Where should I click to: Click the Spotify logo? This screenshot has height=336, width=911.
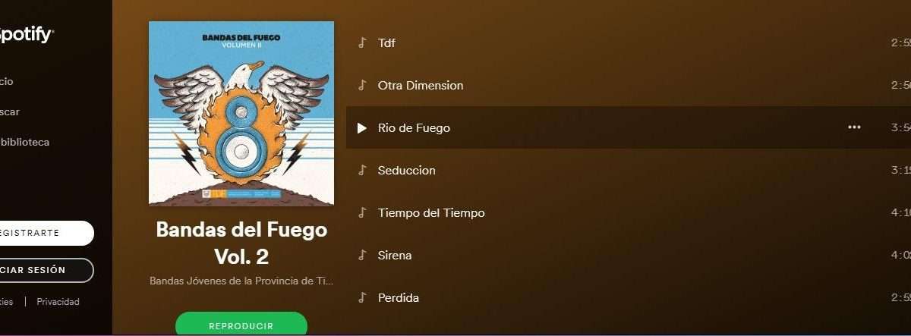click(x=26, y=35)
